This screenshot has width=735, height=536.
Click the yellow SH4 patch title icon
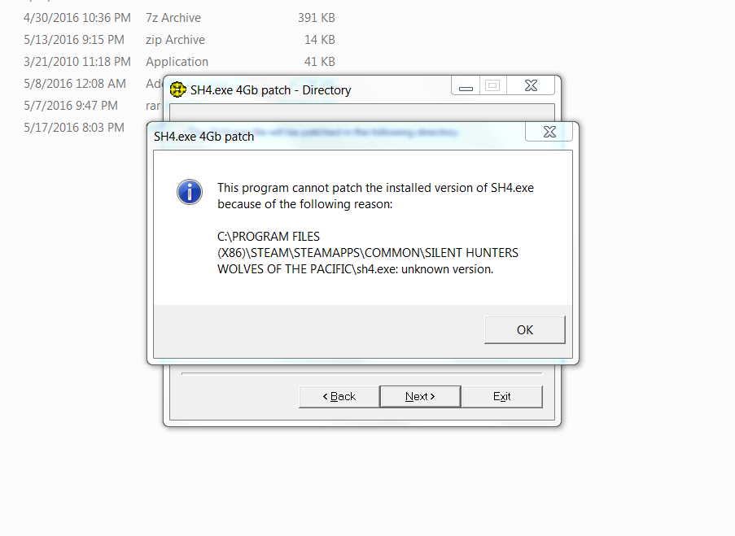(177, 89)
